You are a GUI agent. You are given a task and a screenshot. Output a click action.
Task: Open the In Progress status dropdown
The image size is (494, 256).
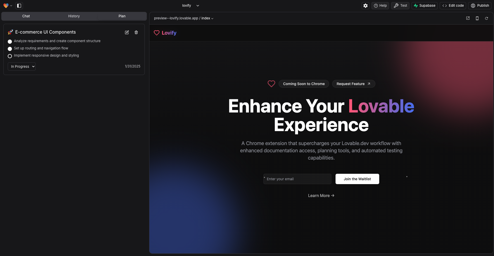22,66
